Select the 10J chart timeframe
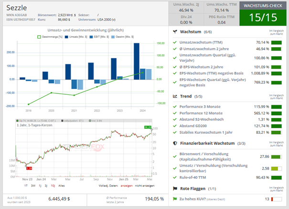Screen dimensions: 289x209 tap(53, 186)
